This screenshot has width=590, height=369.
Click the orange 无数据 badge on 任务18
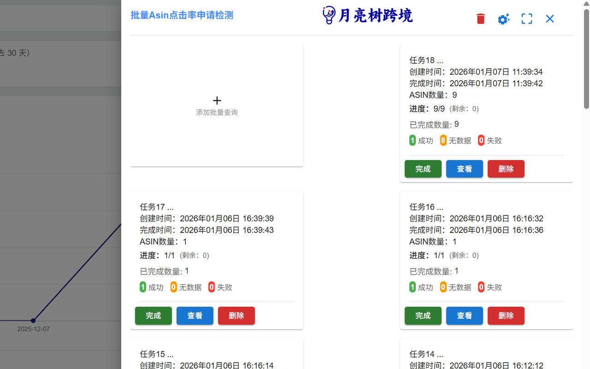click(x=442, y=140)
